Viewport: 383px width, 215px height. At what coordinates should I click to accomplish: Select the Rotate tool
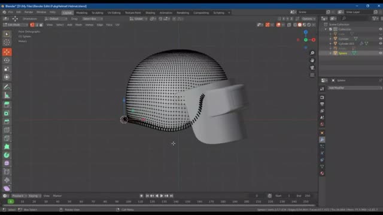7,60
